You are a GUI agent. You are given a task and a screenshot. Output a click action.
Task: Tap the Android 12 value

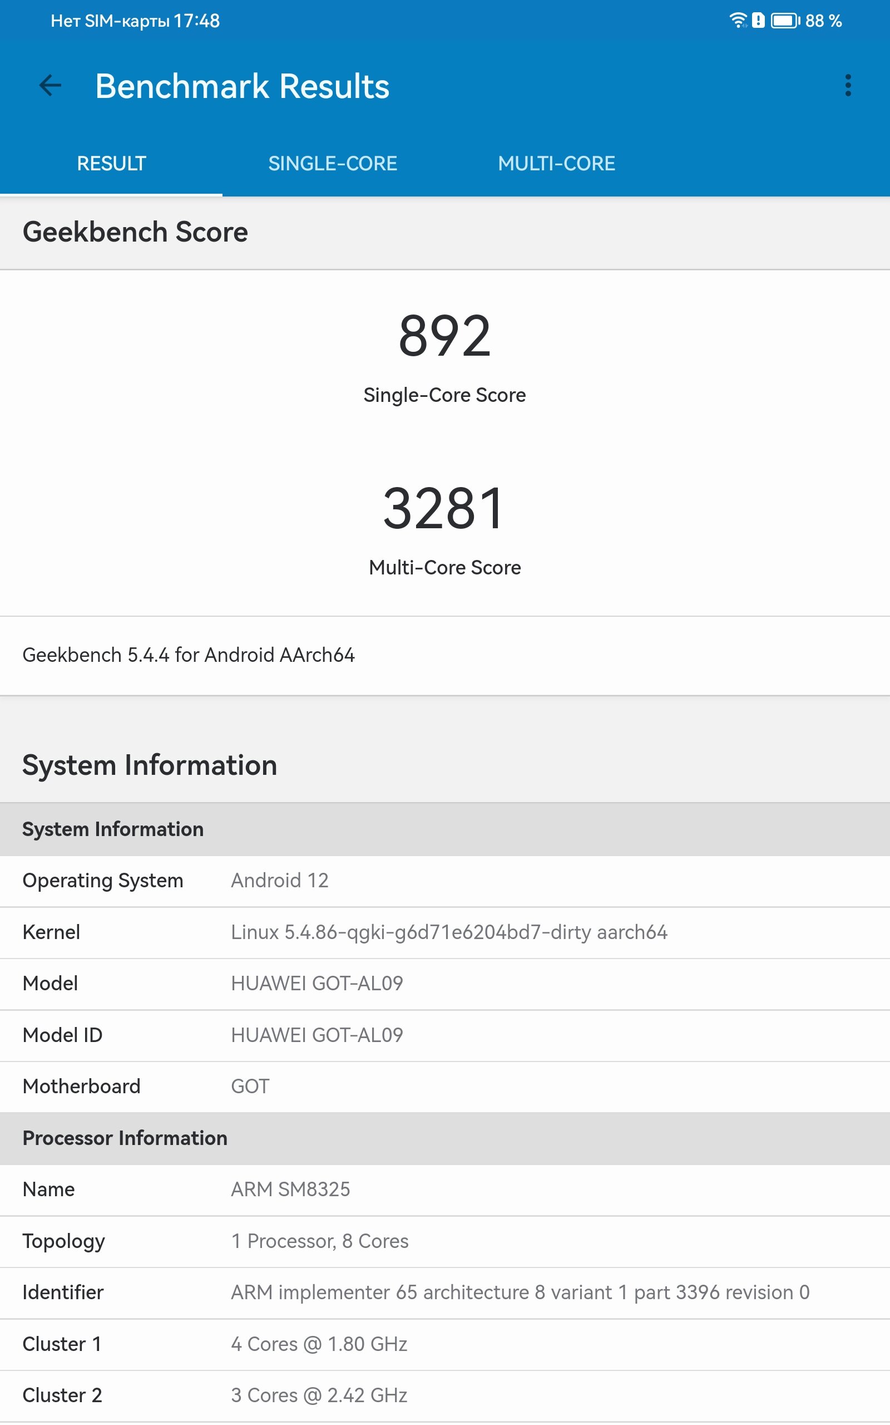tap(280, 880)
